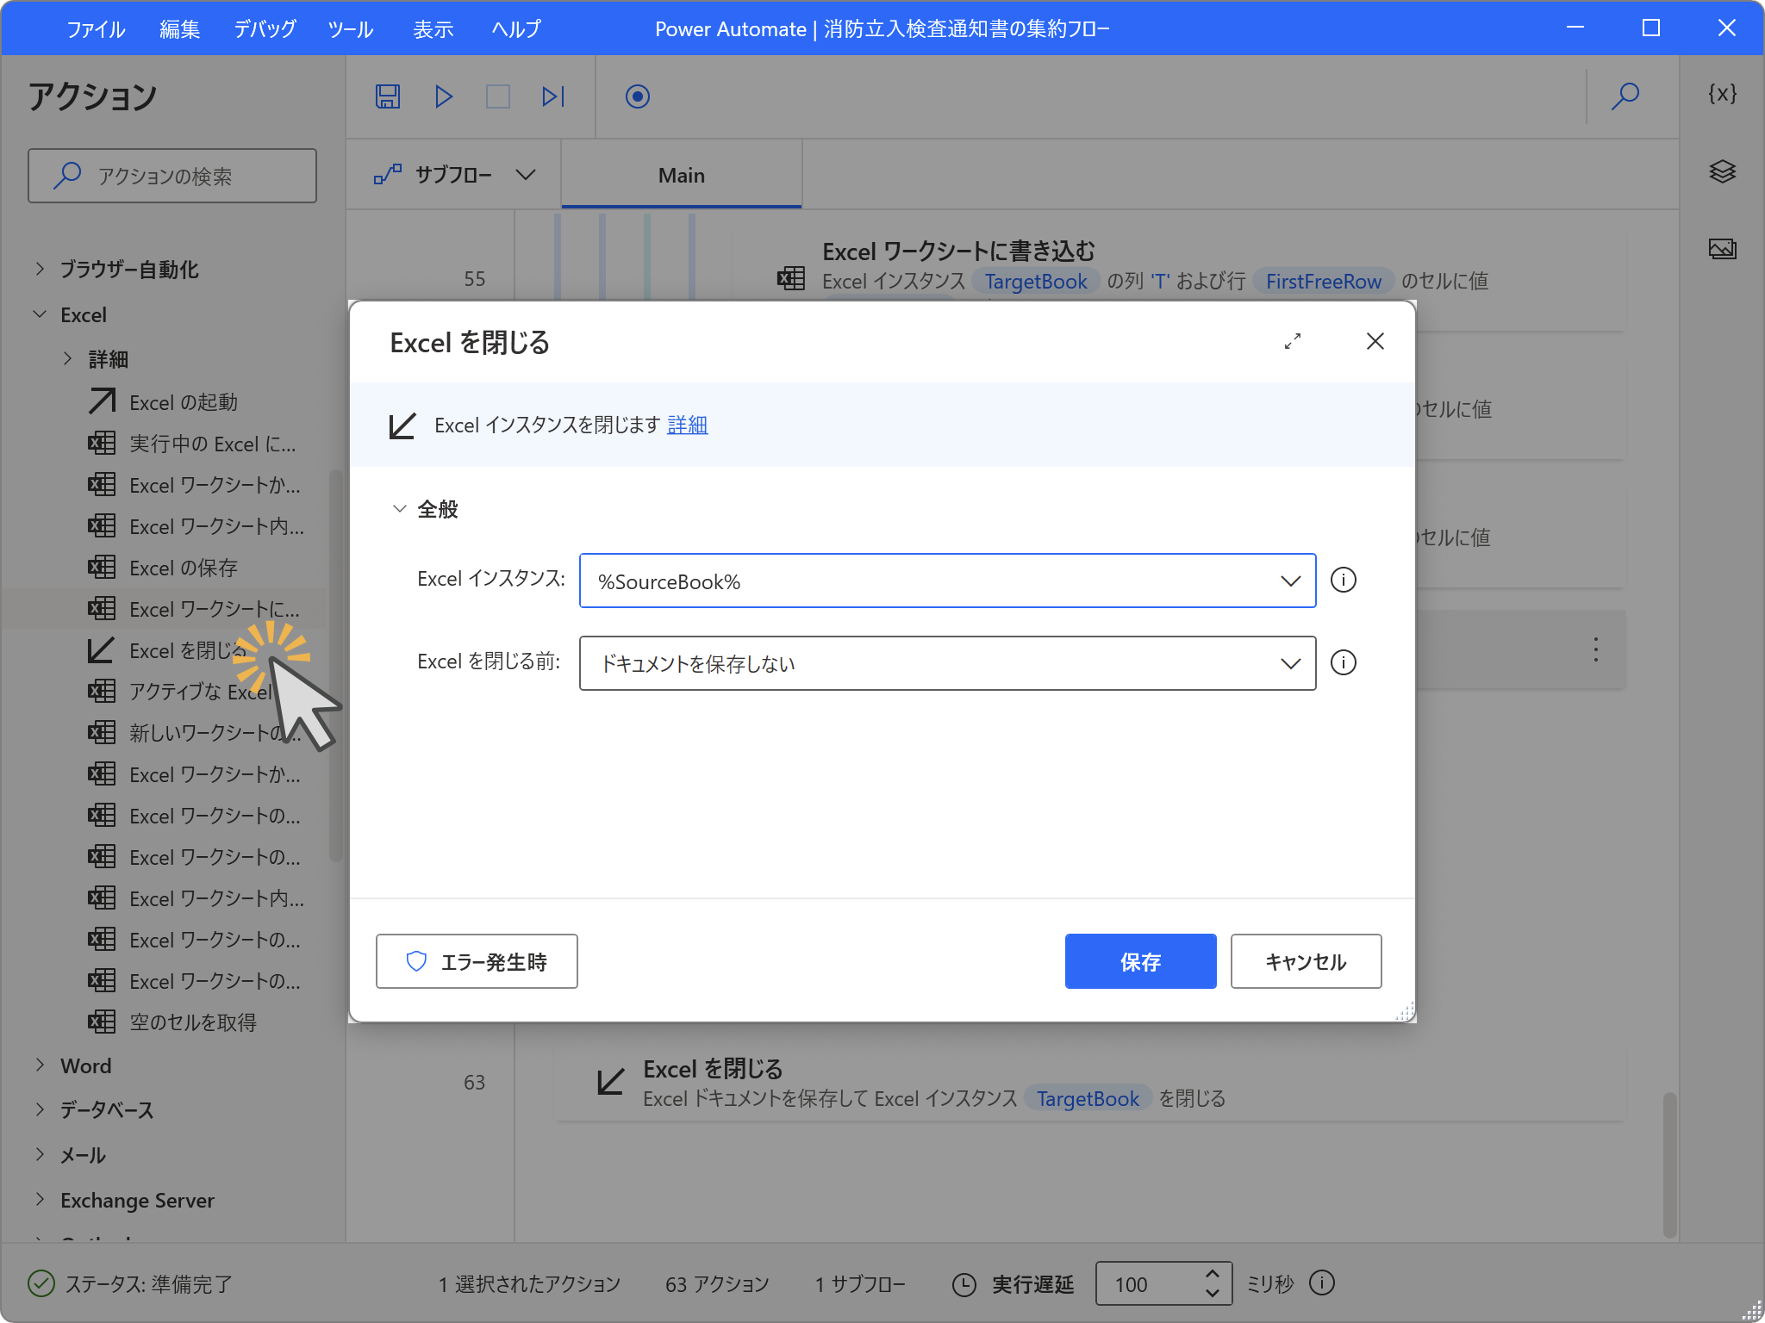Viewport: 1765px width, 1323px height.
Task: Click info icon beside Excel インスタンス field
Action: coord(1343,580)
